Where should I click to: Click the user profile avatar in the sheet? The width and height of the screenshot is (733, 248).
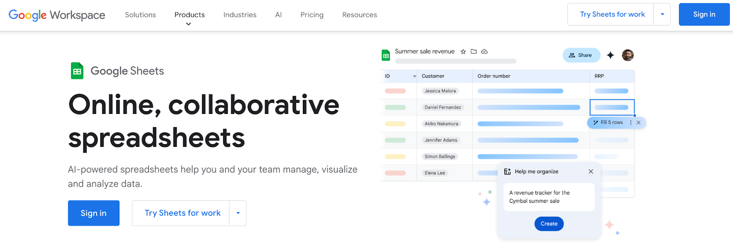pos(628,55)
